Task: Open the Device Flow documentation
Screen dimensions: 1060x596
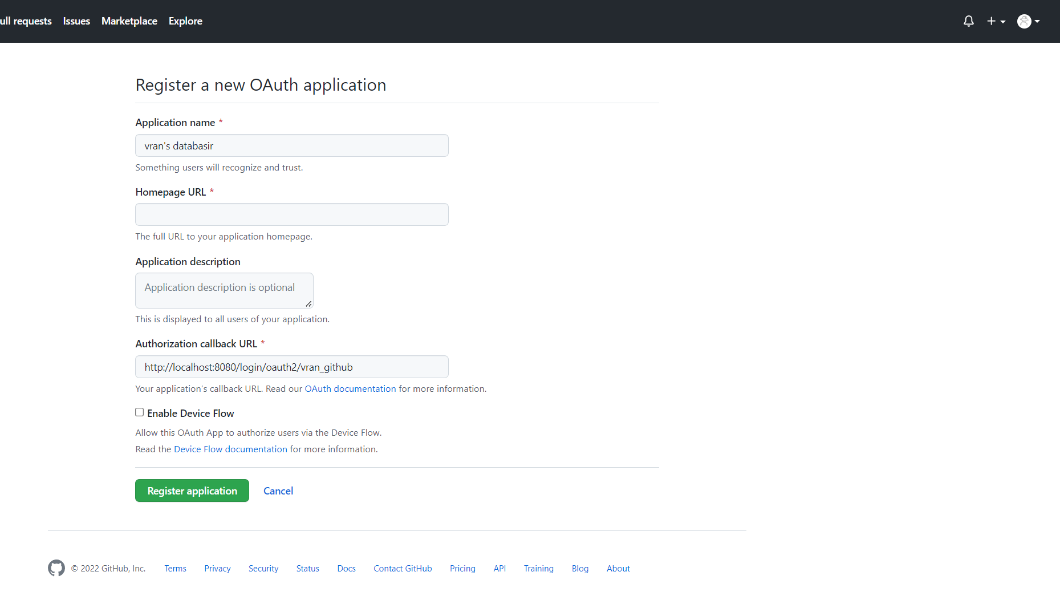Action: (230, 449)
